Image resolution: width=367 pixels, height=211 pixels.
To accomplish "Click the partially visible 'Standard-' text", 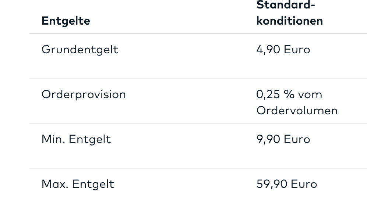I will coord(286,5).
